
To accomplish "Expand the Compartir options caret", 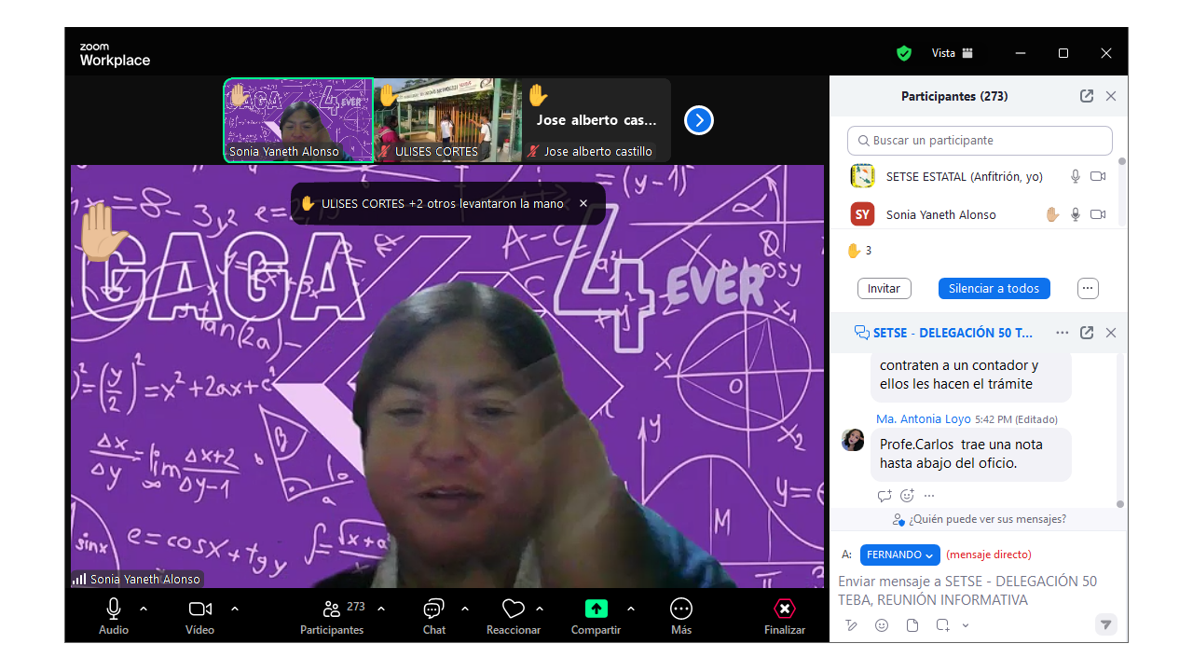I will (x=631, y=609).
